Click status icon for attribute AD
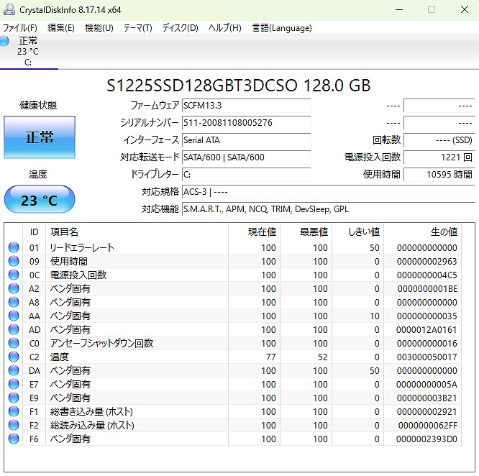 pyautogui.click(x=14, y=329)
